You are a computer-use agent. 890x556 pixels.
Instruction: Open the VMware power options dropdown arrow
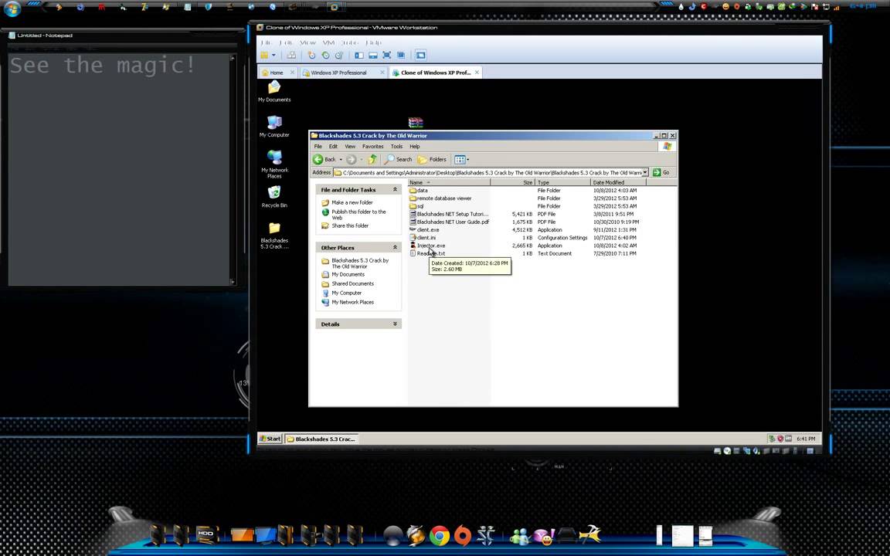point(273,55)
